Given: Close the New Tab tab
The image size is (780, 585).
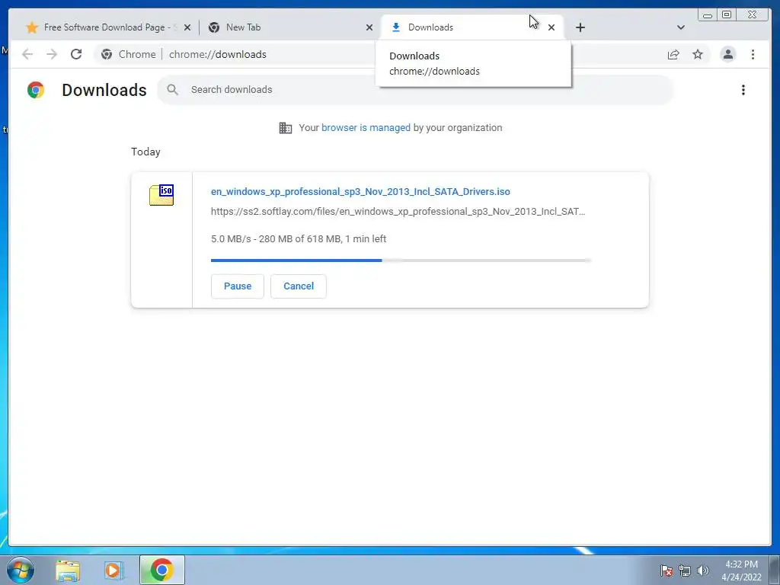Looking at the screenshot, I should (369, 28).
